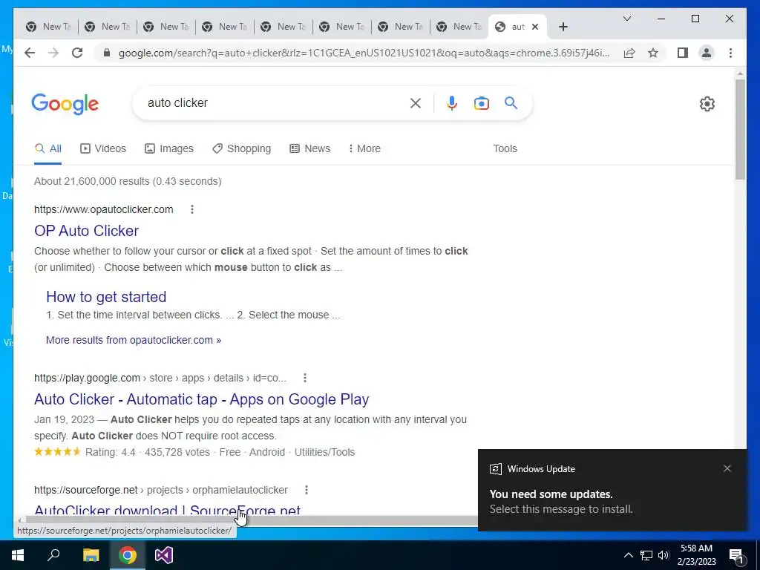Open Google quick settings gear
The height and width of the screenshot is (570, 760).
click(707, 104)
